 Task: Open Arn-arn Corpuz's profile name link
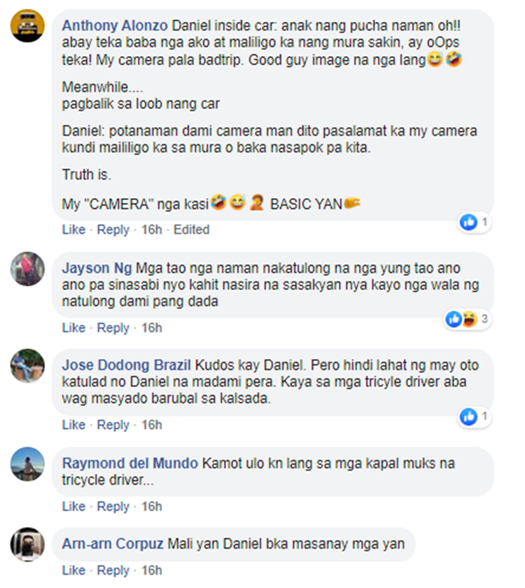pyautogui.click(x=113, y=544)
